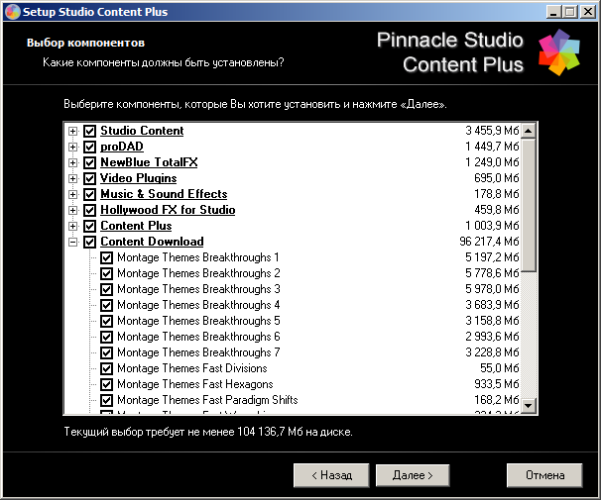
Task: Toggle Montage Themes Fast Hexagons checkbox
Action: [106, 384]
